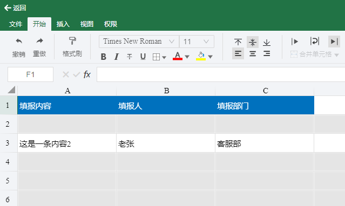
Task: Toggle bold formatting
Action: click(104, 57)
